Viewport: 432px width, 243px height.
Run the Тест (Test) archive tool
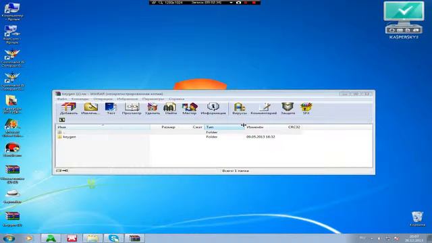pos(111,109)
